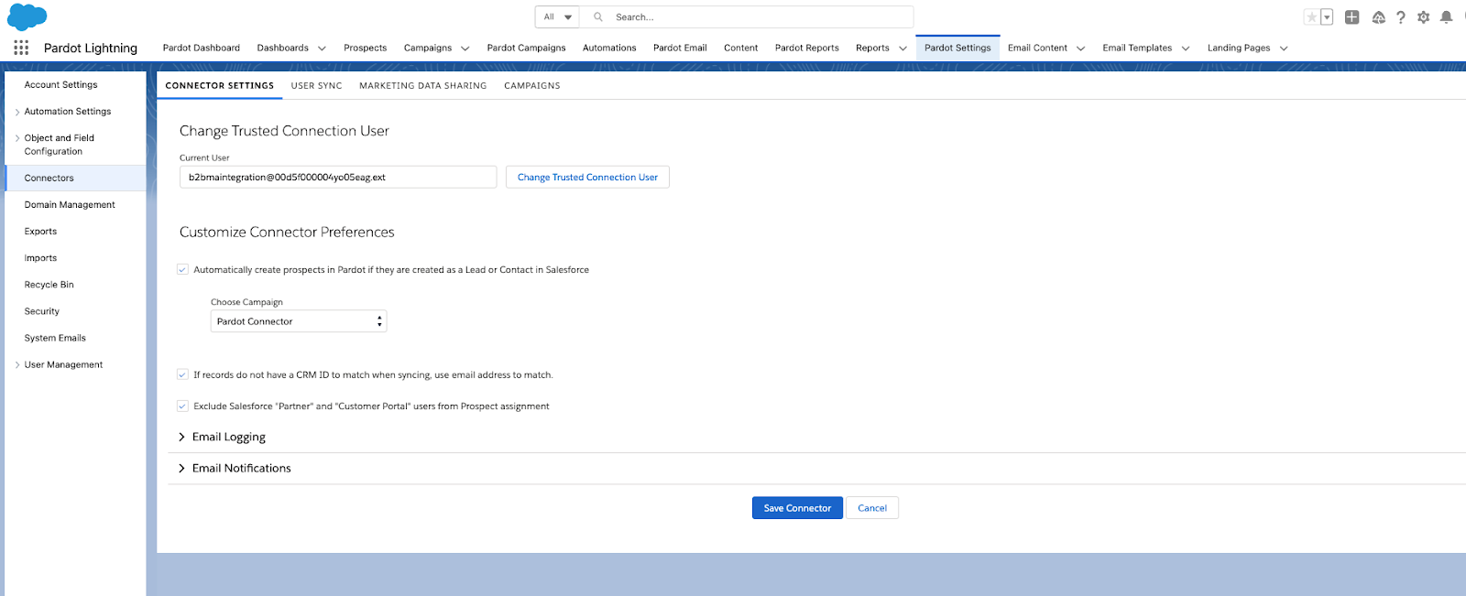Open the Automations tab

(x=609, y=48)
